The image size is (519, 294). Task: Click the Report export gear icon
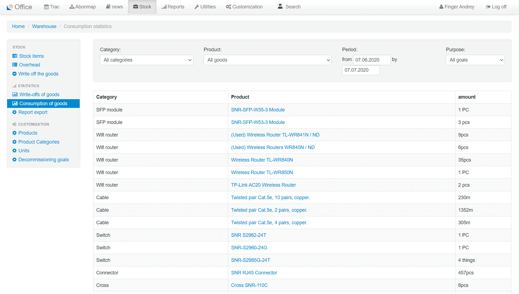coord(14,112)
